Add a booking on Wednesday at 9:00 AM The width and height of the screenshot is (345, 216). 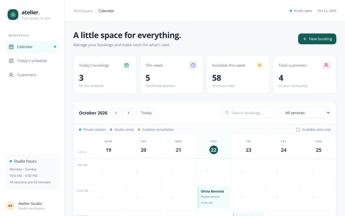[172, 171]
